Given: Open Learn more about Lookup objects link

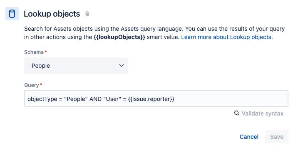Looking at the screenshot, I should [227, 37].
